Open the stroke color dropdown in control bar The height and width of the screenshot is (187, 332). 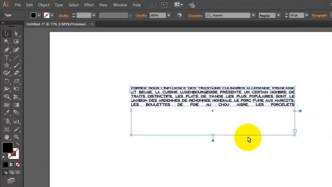click(x=52, y=15)
